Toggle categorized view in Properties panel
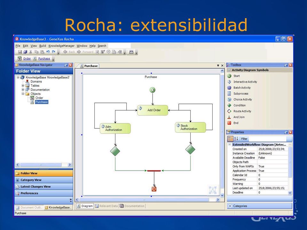Image resolution: width=307 pixels, height=230 pixels. point(230,139)
